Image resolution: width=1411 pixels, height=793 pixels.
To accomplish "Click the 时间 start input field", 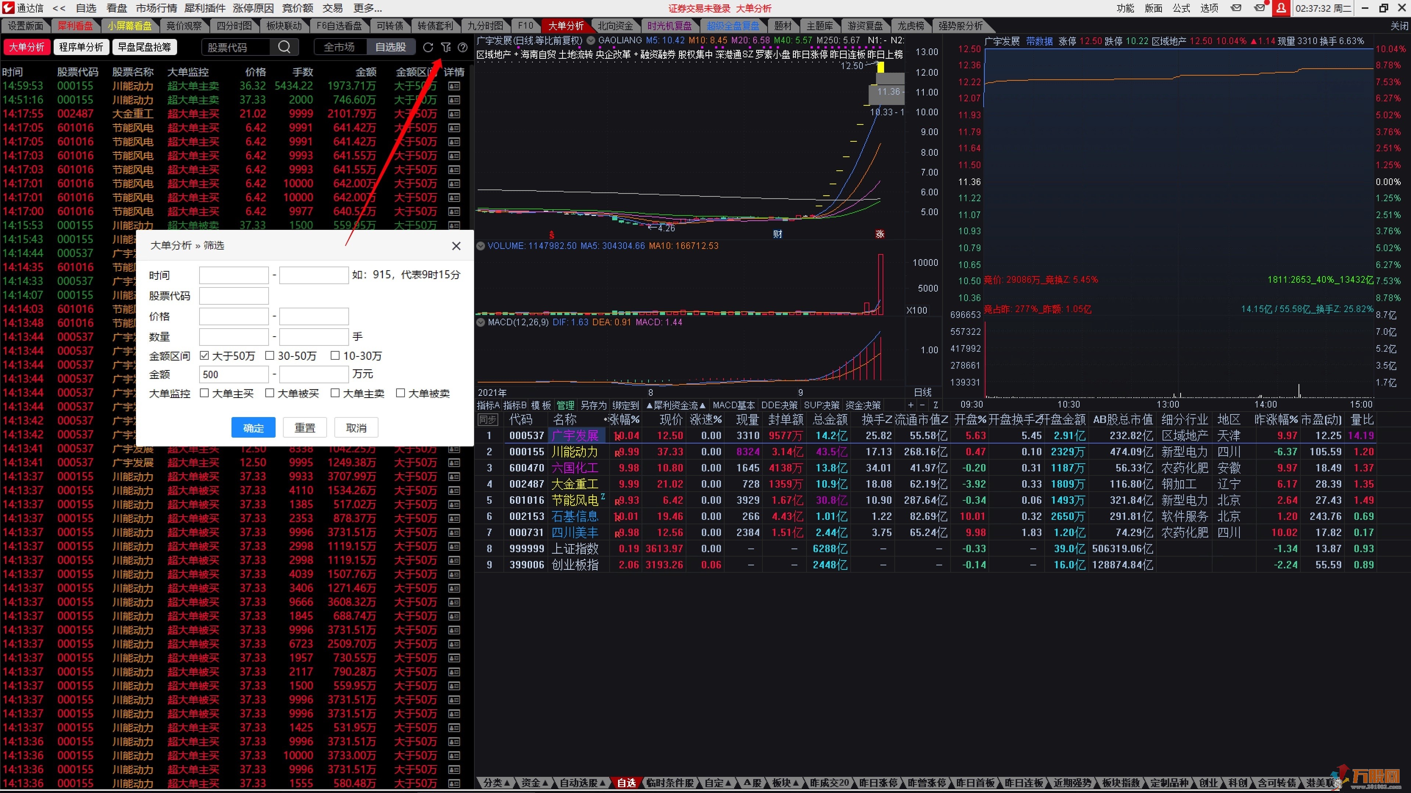I will coord(234,275).
